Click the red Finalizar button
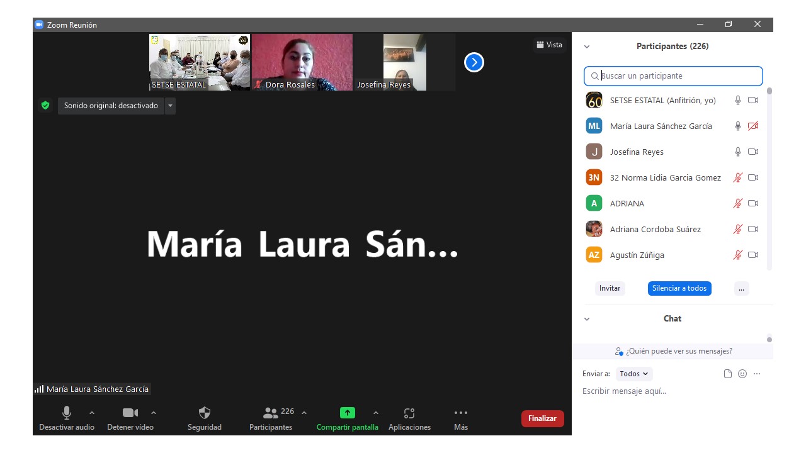806x453 pixels. pyautogui.click(x=542, y=418)
